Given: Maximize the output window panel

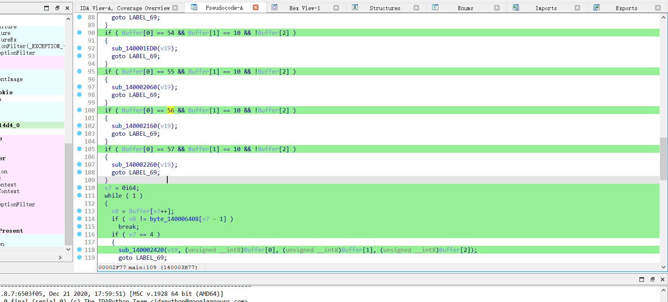Looking at the screenshot, I should click(x=642, y=280).
